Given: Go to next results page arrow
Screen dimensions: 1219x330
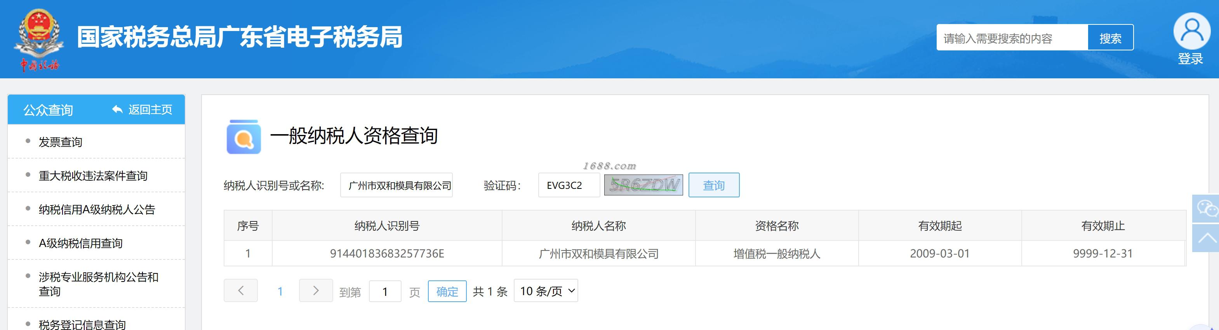Looking at the screenshot, I should point(316,290).
